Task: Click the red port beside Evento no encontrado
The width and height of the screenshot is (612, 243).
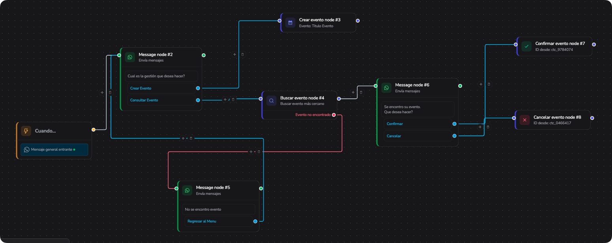Action: 334,115
